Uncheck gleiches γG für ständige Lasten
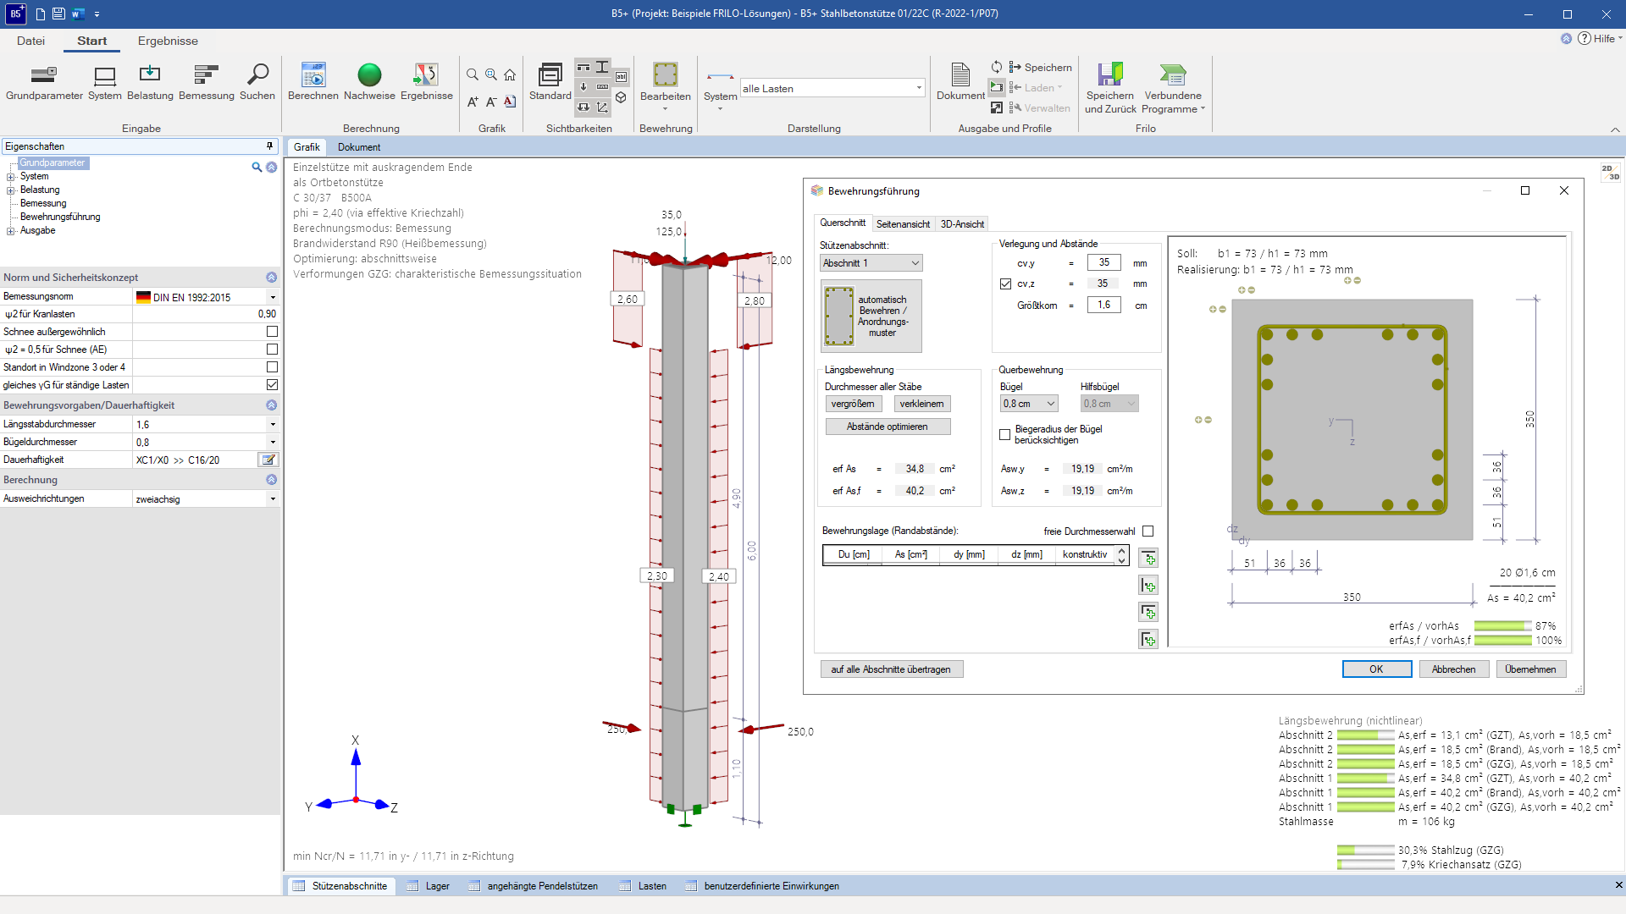Image resolution: width=1626 pixels, height=914 pixels. click(x=272, y=385)
